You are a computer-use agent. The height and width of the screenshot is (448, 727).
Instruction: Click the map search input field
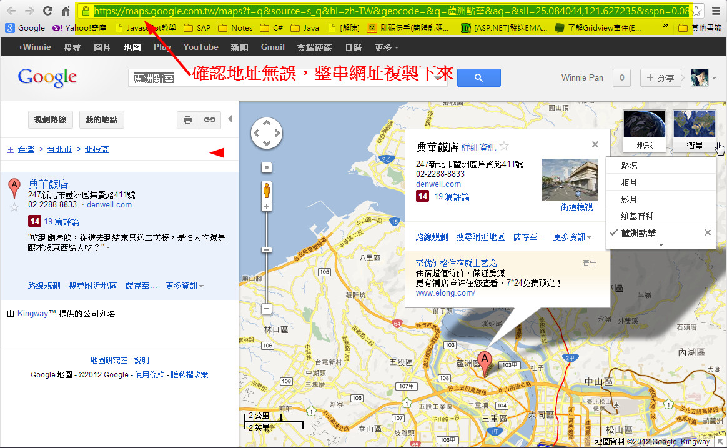[287, 78]
